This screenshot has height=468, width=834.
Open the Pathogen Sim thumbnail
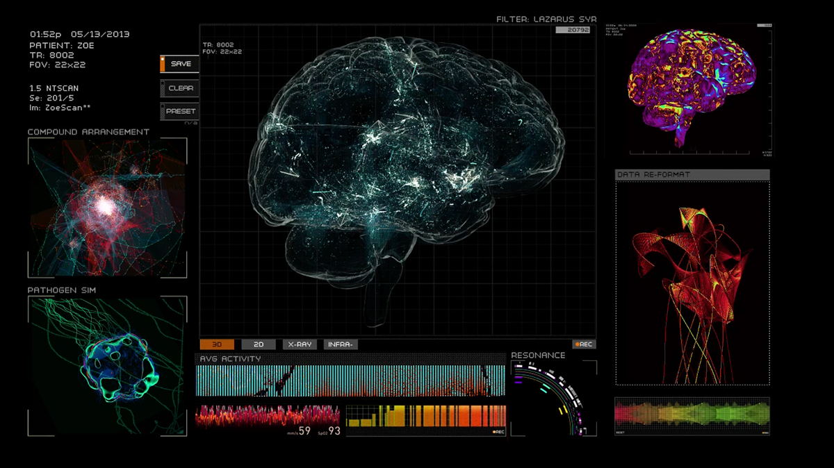tap(108, 366)
